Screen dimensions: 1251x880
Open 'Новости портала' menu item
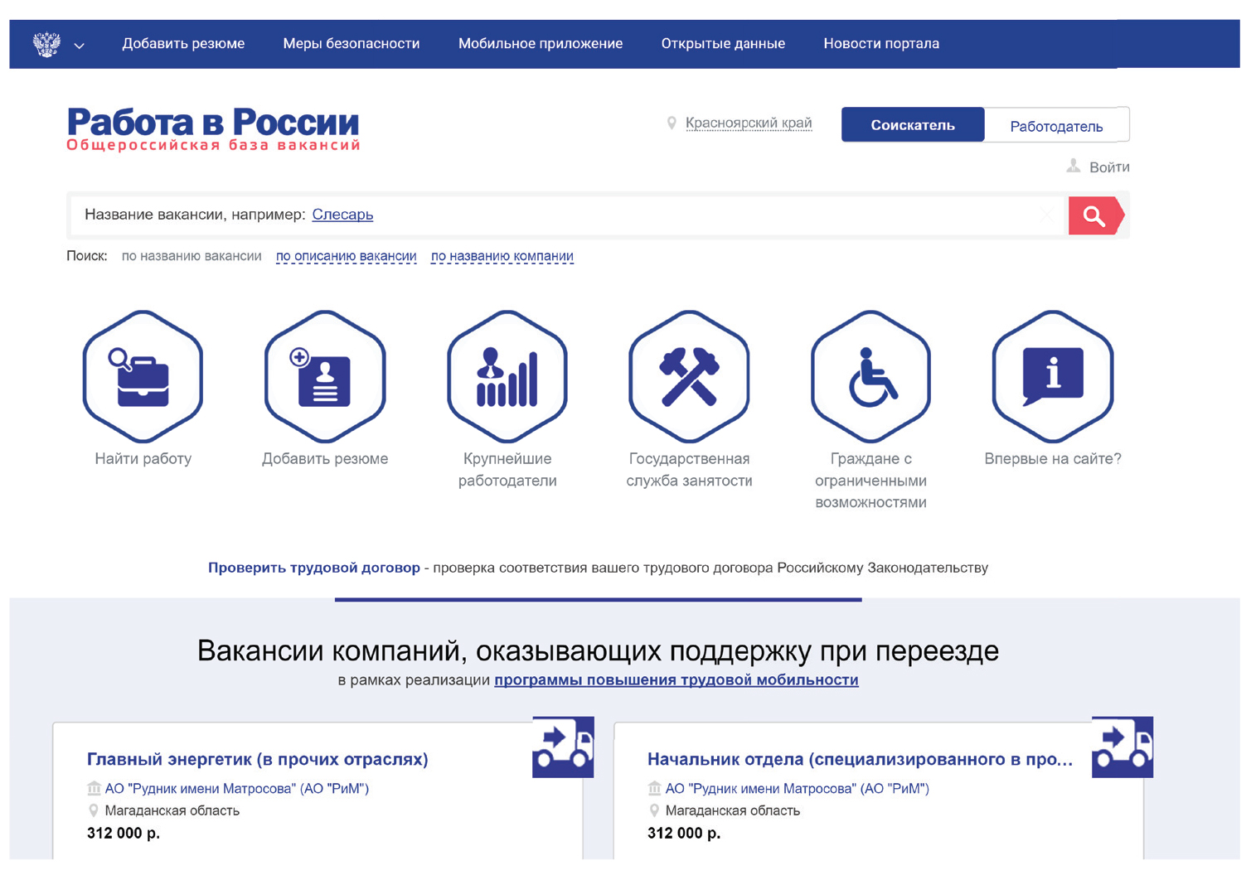point(881,44)
